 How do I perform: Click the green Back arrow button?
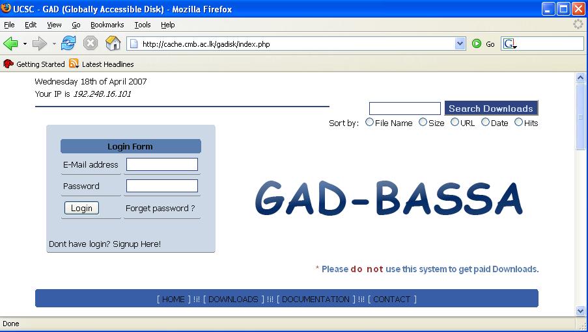click(x=11, y=44)
